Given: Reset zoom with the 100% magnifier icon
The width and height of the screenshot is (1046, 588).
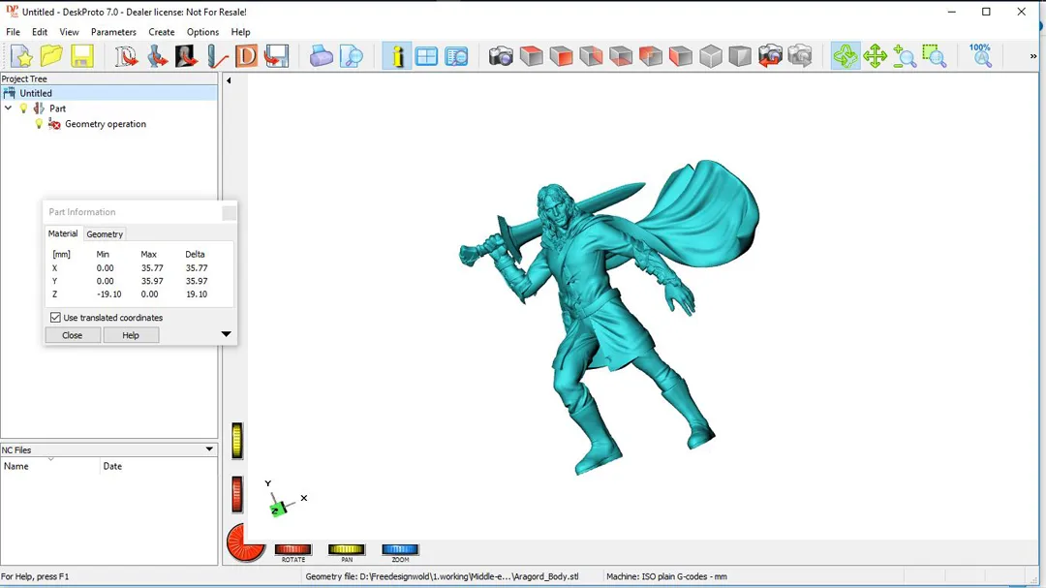Looking at the screenshot, I should click(x=980, y=56).
